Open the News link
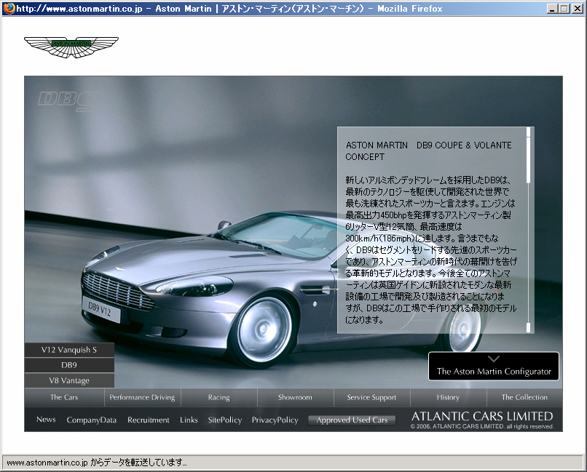587x472 pixels. click(46, 420)
